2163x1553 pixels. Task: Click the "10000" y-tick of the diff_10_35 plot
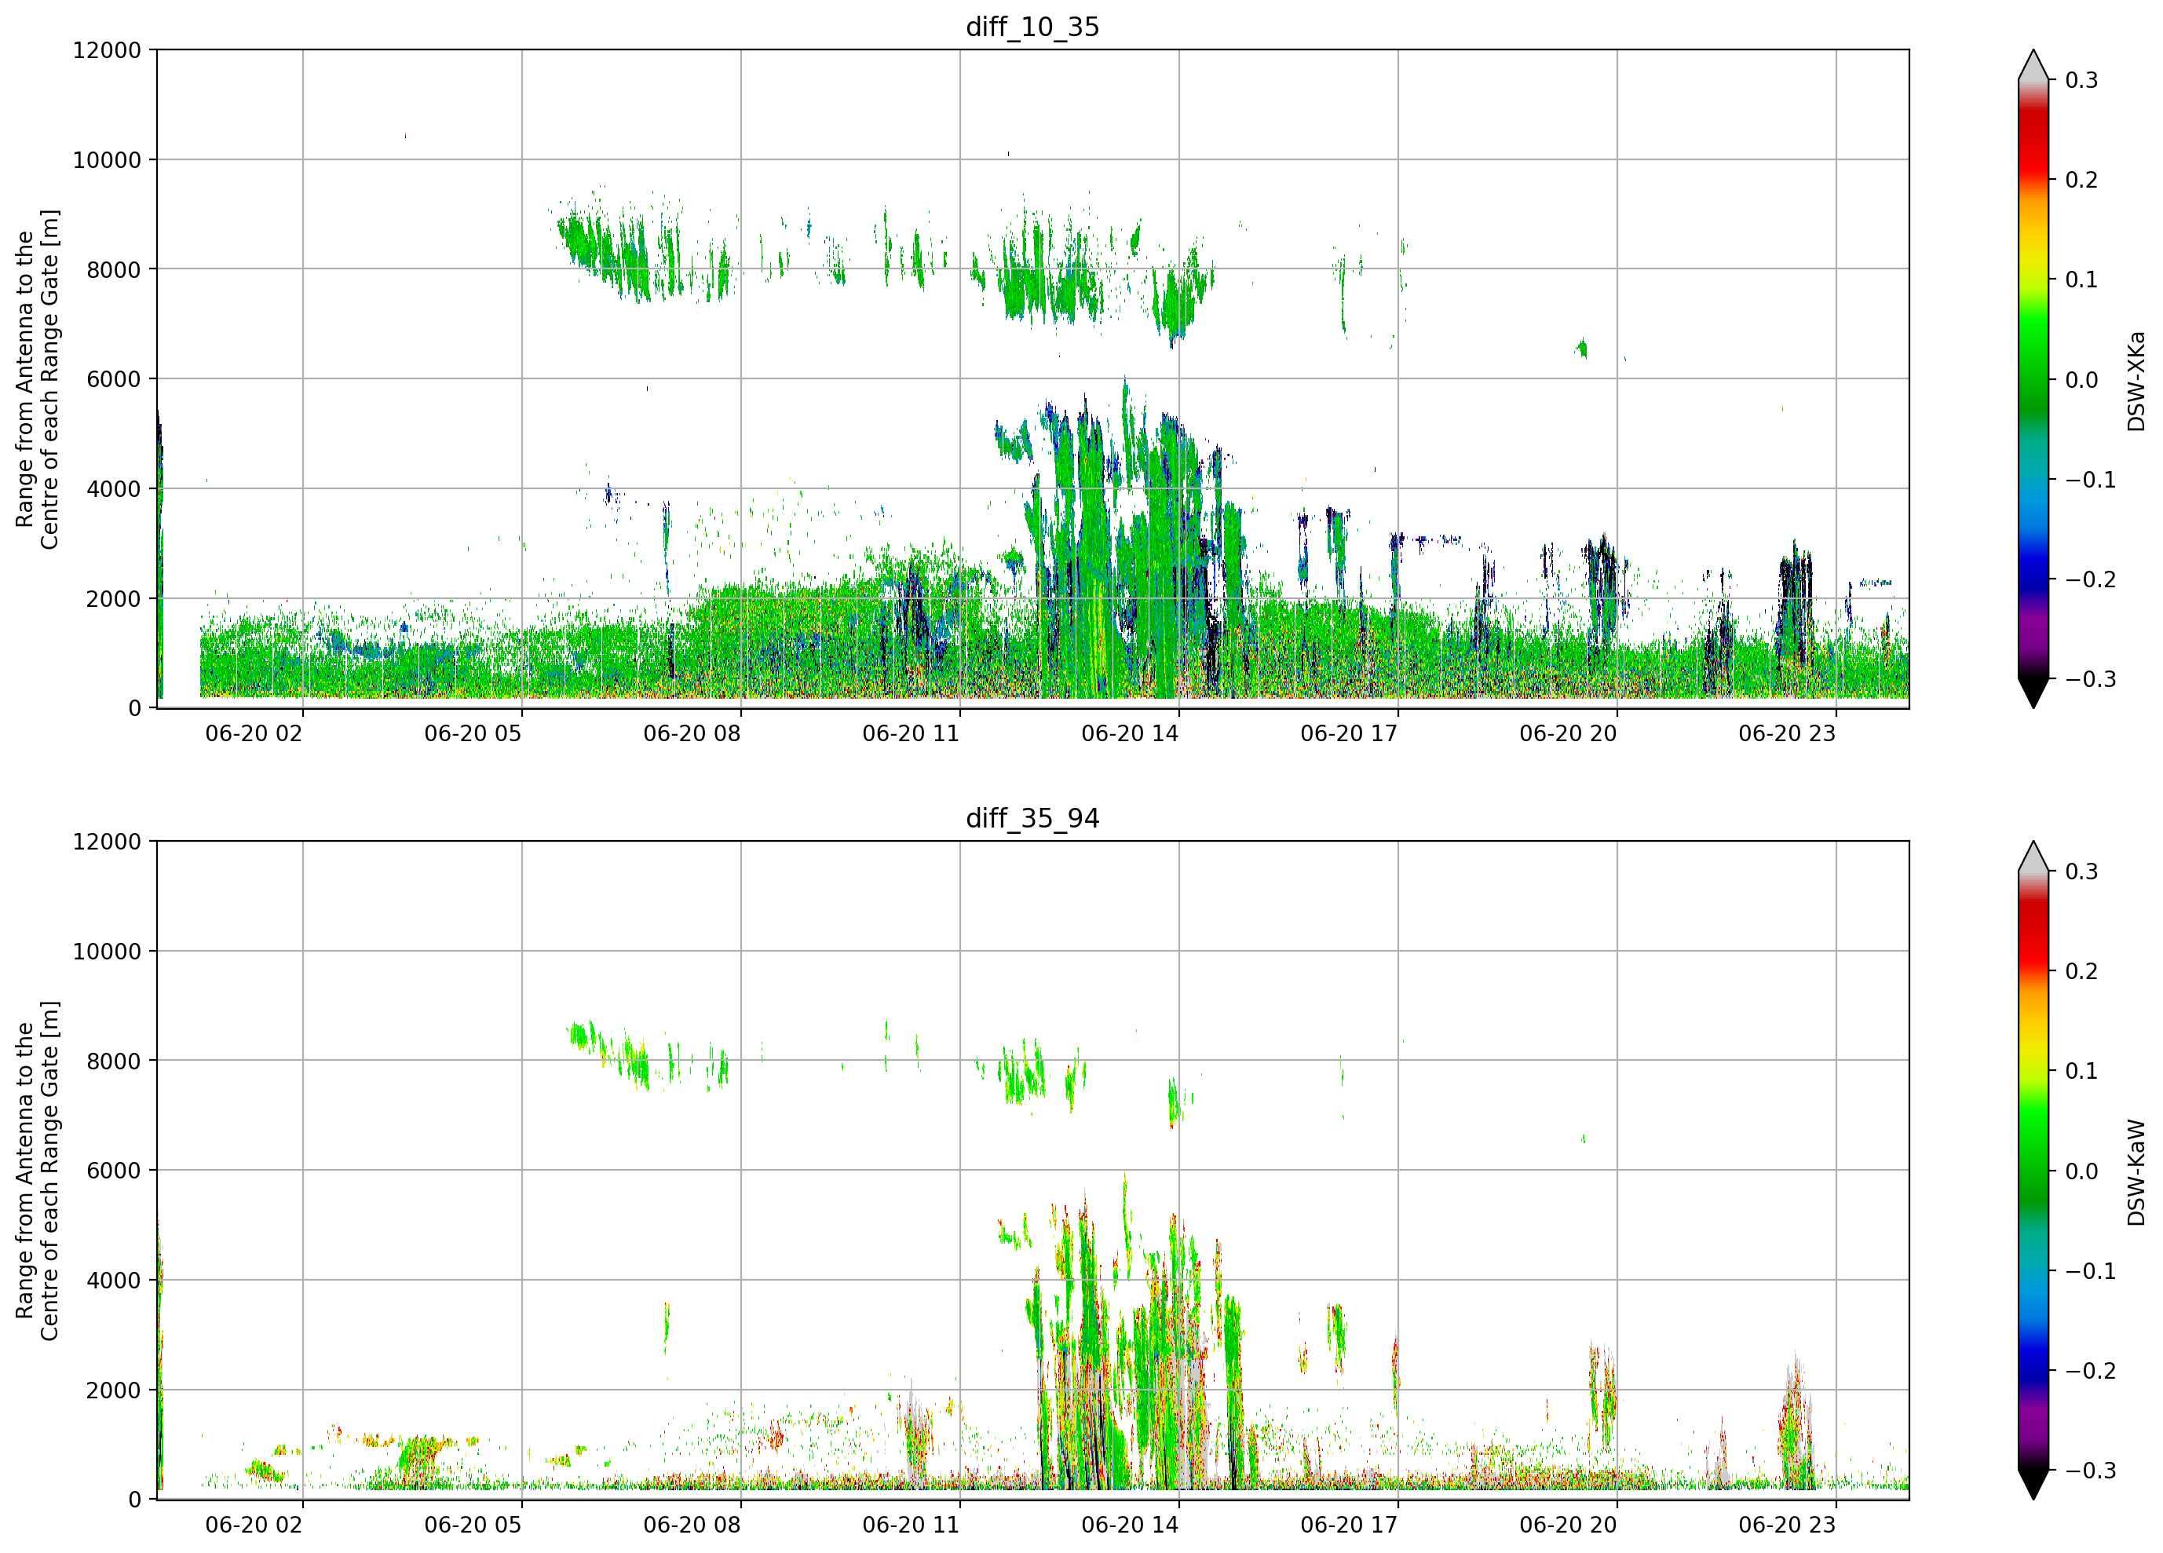pos(107,160)
